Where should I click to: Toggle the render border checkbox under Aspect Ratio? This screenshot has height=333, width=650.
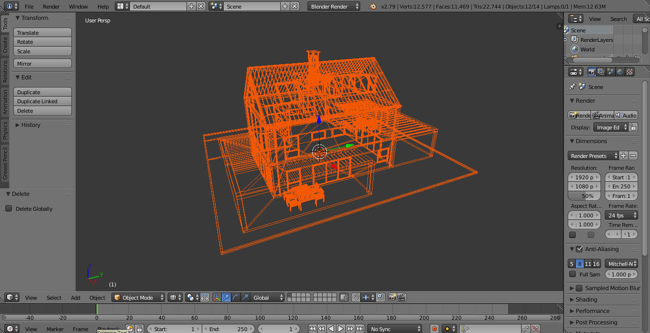pyautogui.click(x=572, y=235)
